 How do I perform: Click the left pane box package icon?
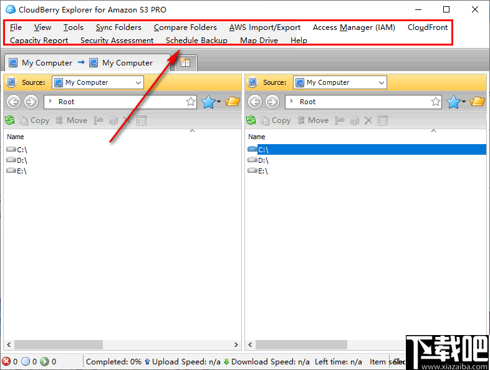coord(113,120)
